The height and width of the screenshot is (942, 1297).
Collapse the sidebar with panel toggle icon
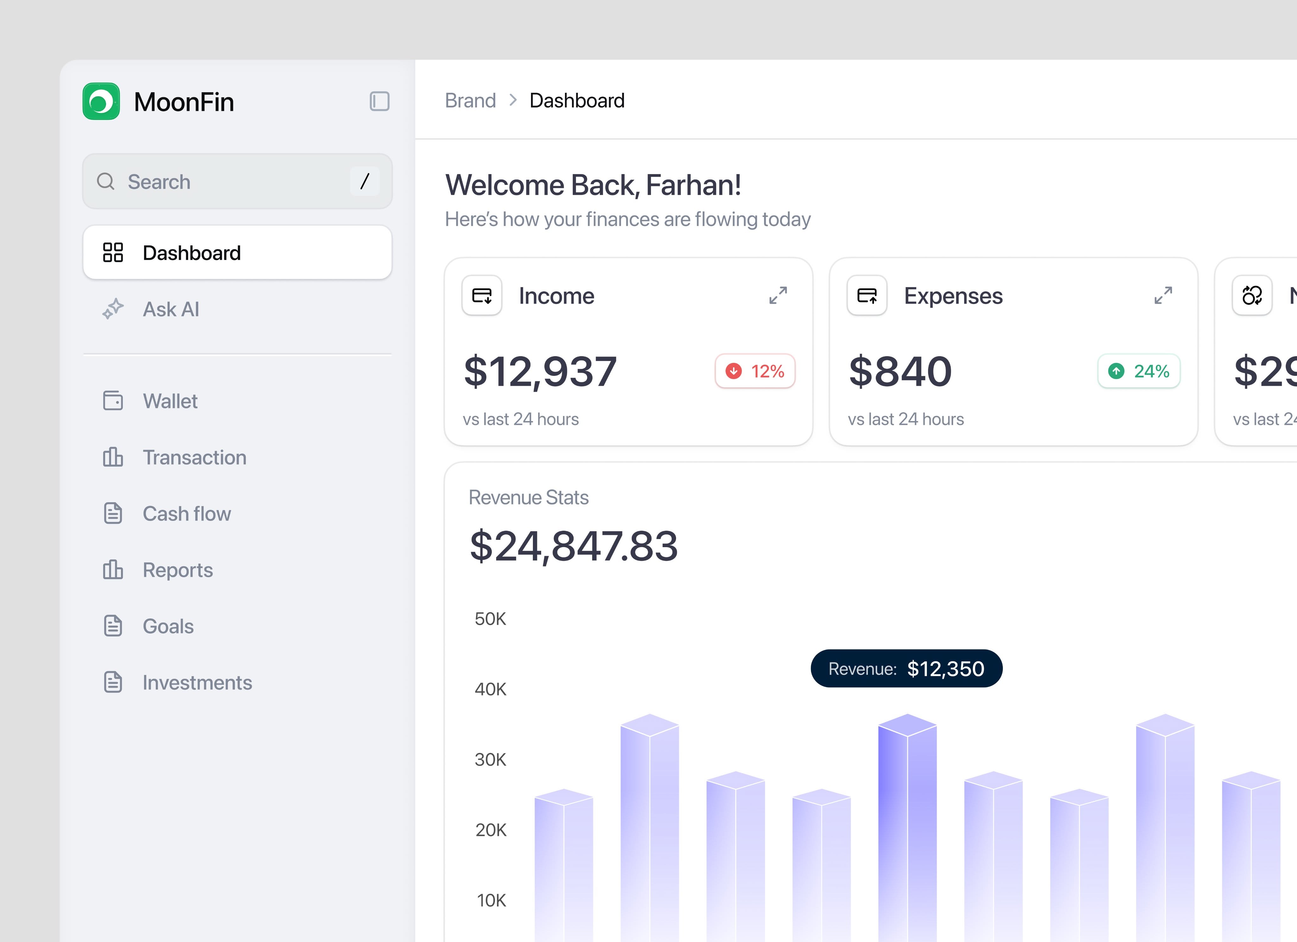click(379, 101)
